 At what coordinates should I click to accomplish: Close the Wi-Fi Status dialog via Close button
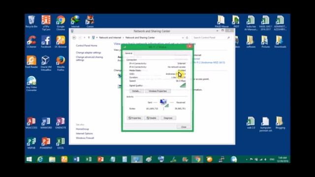184,127
